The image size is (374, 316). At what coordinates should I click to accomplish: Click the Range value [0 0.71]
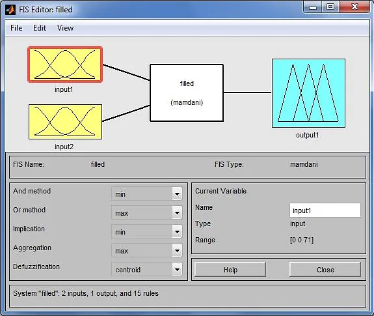click(302, 240)
